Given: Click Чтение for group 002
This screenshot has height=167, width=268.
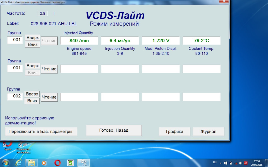Looking at the screenshot, I should pos(49,97).
